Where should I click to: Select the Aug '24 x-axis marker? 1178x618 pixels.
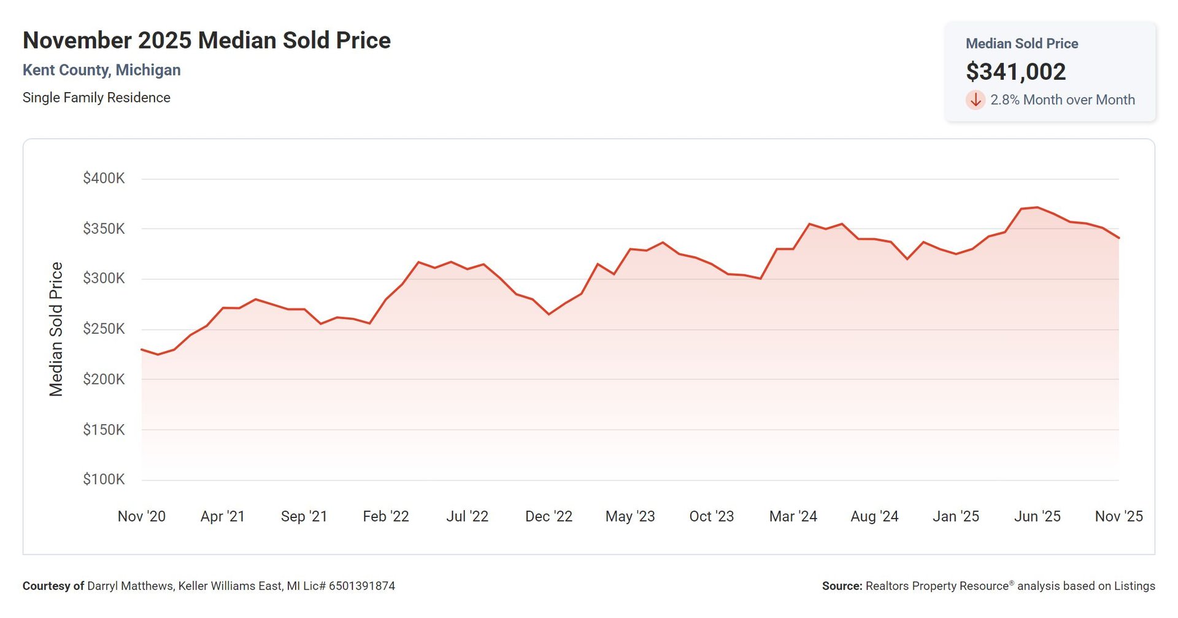click(x=874, y=516)
